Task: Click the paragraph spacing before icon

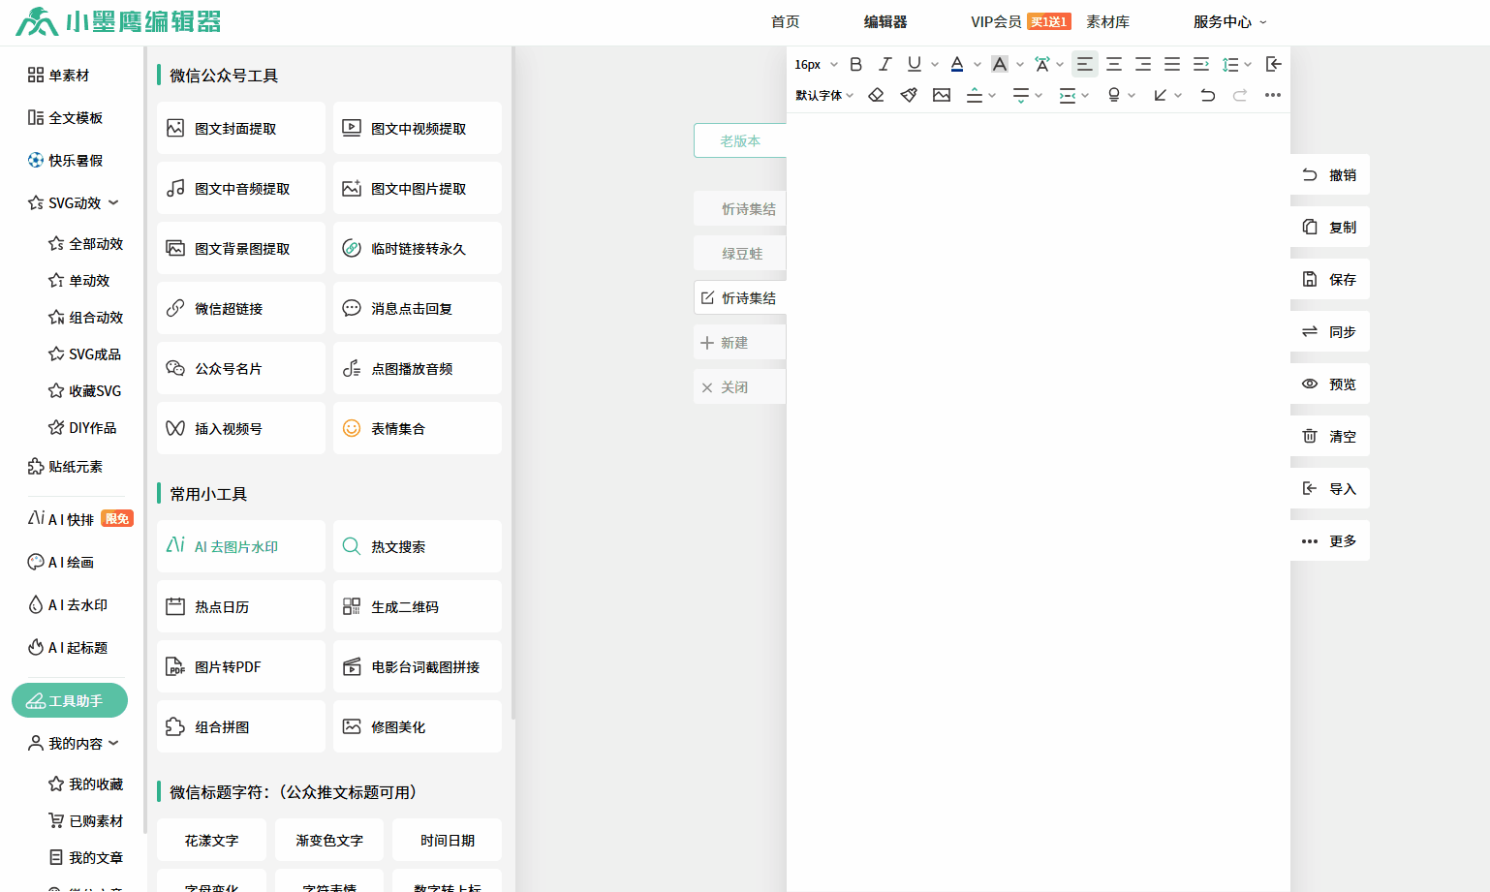Action: pyautogui.click(x=975, y=95)
